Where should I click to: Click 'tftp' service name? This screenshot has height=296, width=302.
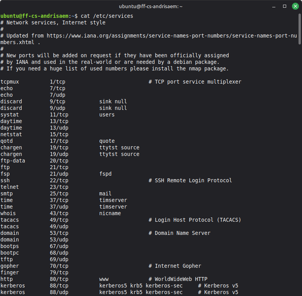pos(7,259)
